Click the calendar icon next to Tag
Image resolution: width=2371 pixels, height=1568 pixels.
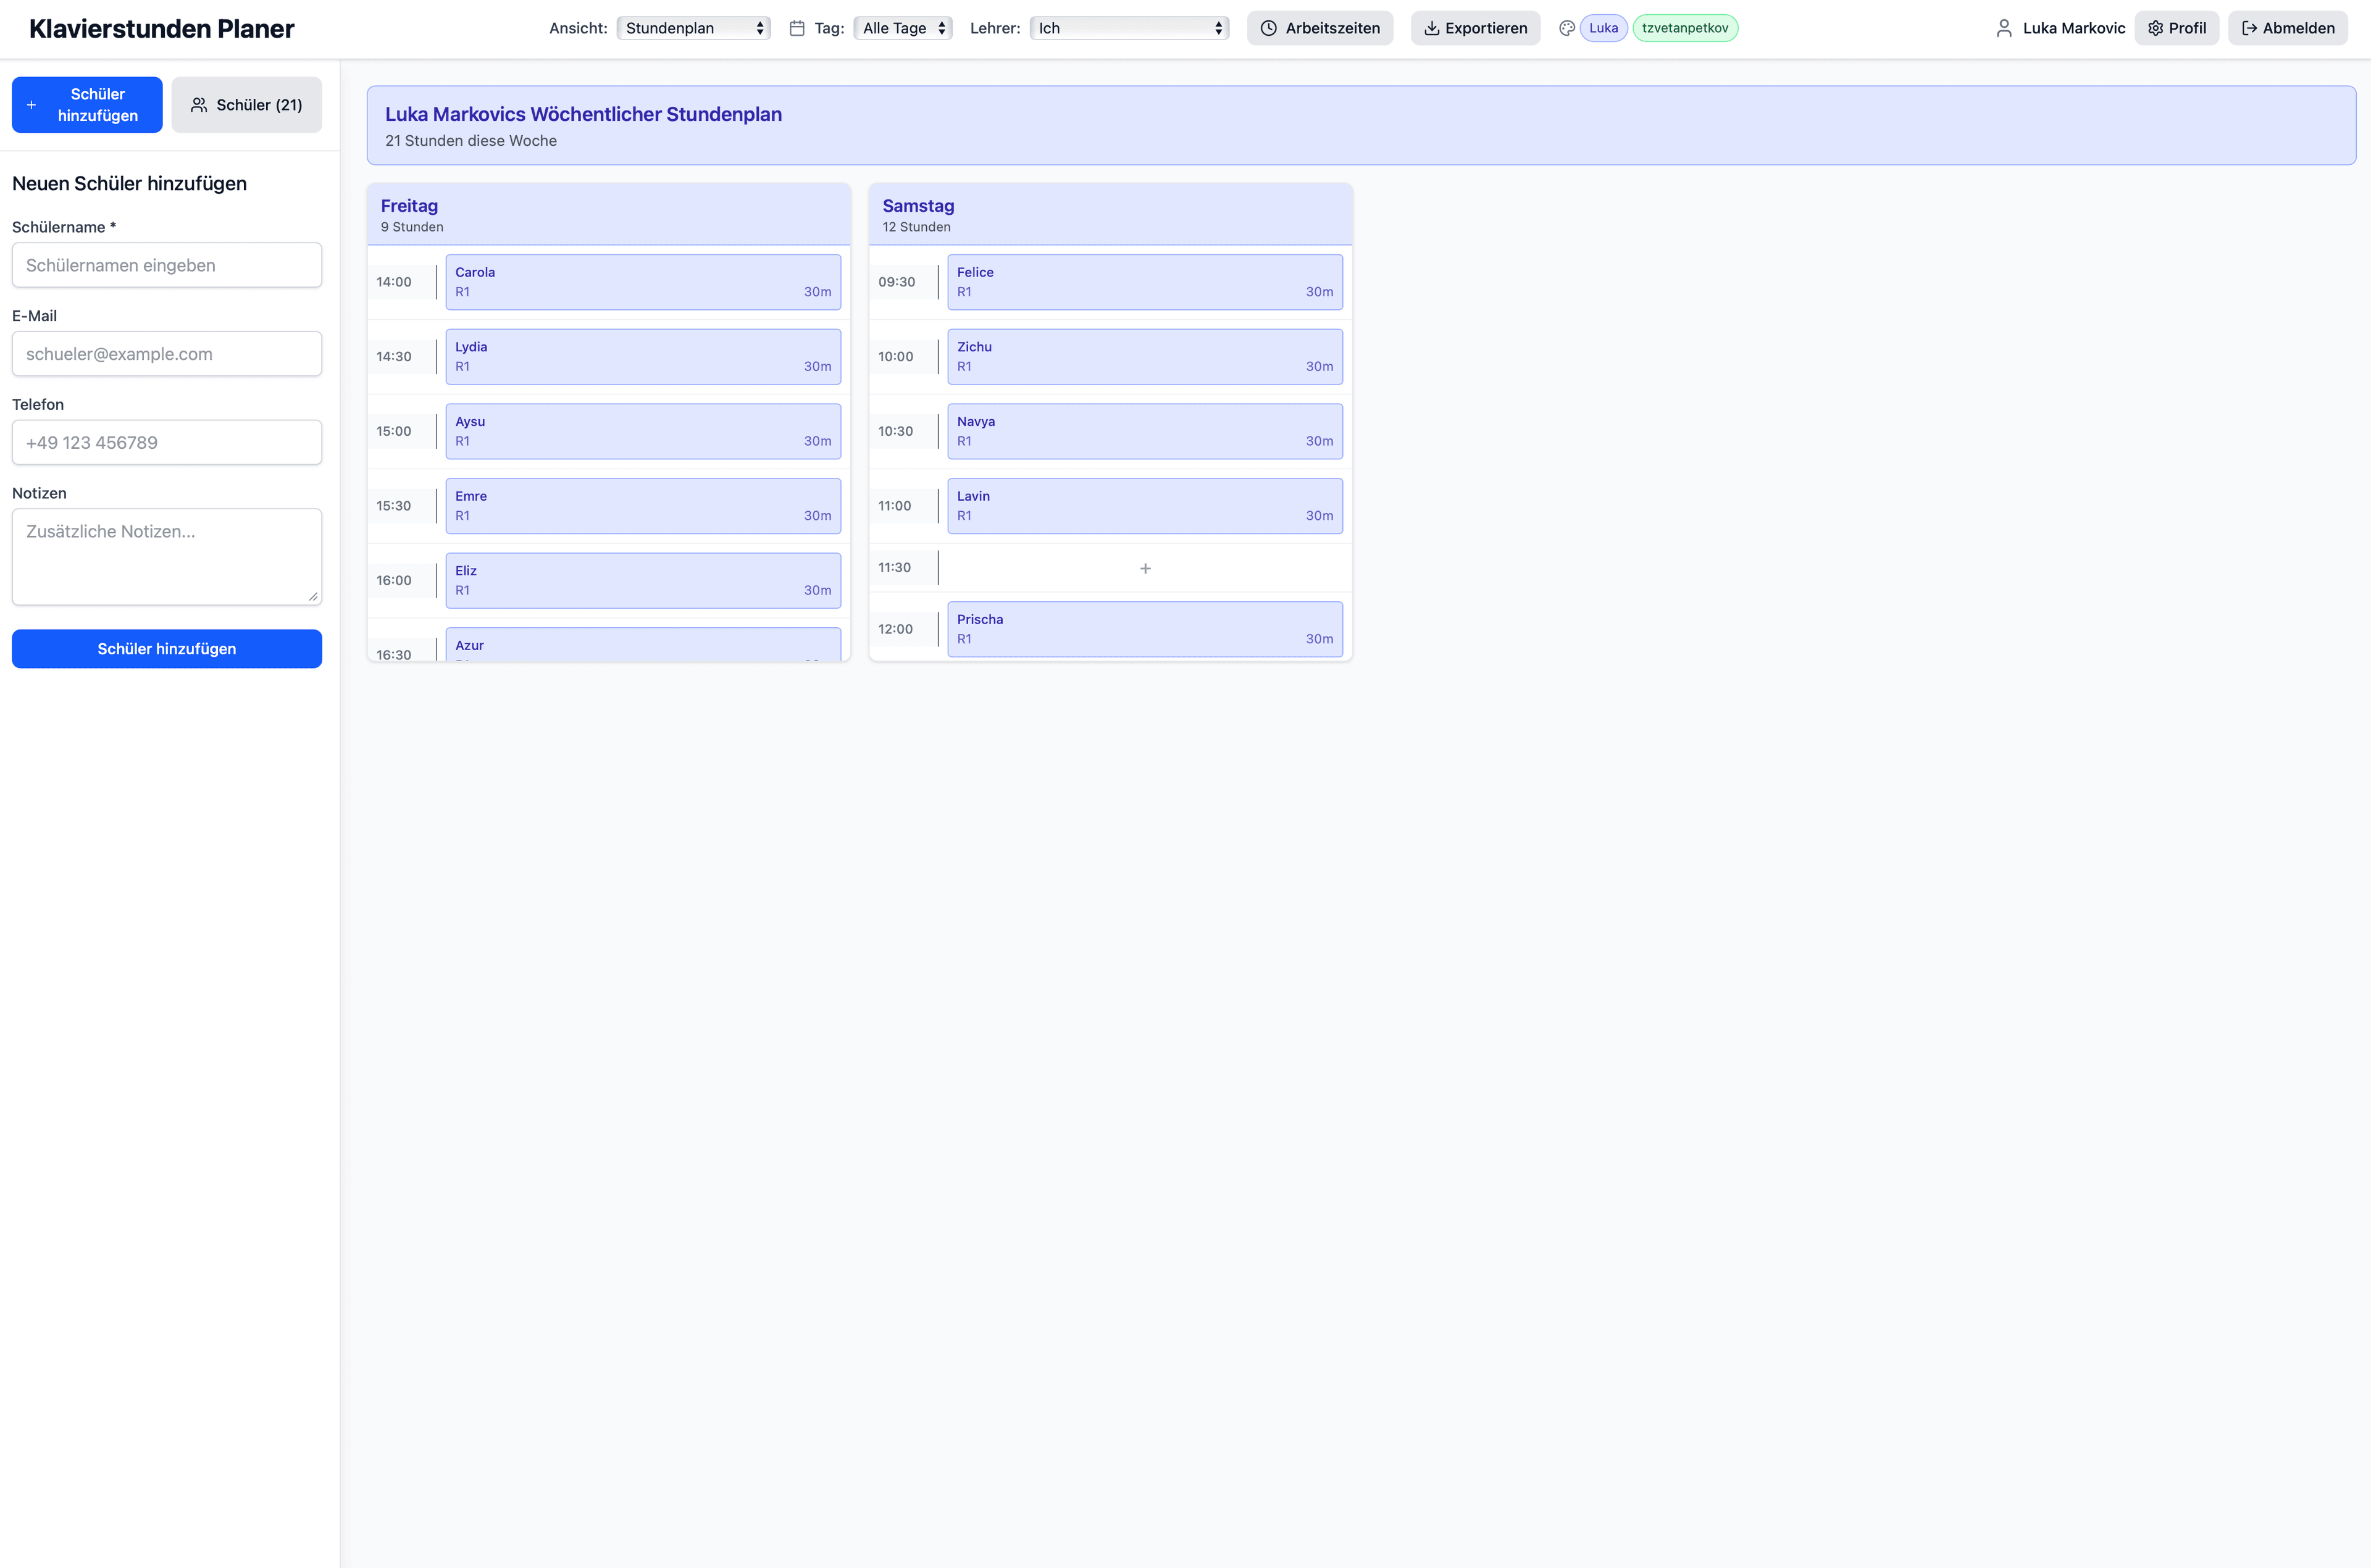[797, 28]
